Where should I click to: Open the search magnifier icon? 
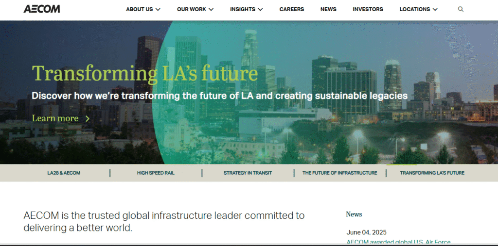[x=461, y=9]
